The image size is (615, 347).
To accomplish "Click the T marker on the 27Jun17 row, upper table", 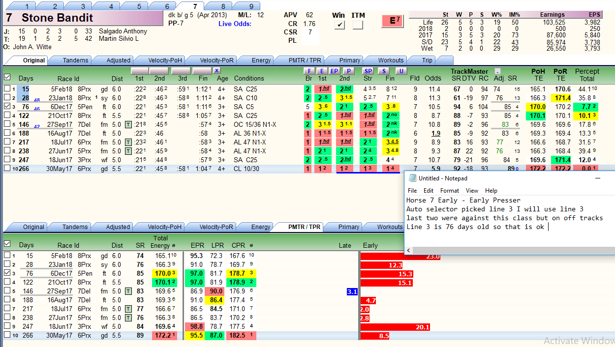I will 127,151.
